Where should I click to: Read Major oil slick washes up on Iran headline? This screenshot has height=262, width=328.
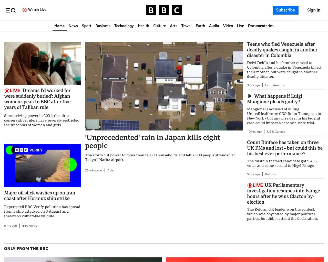(x=40, y=196)
